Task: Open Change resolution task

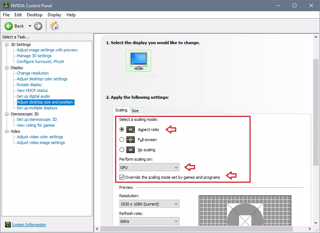Action: pos(33,73)
